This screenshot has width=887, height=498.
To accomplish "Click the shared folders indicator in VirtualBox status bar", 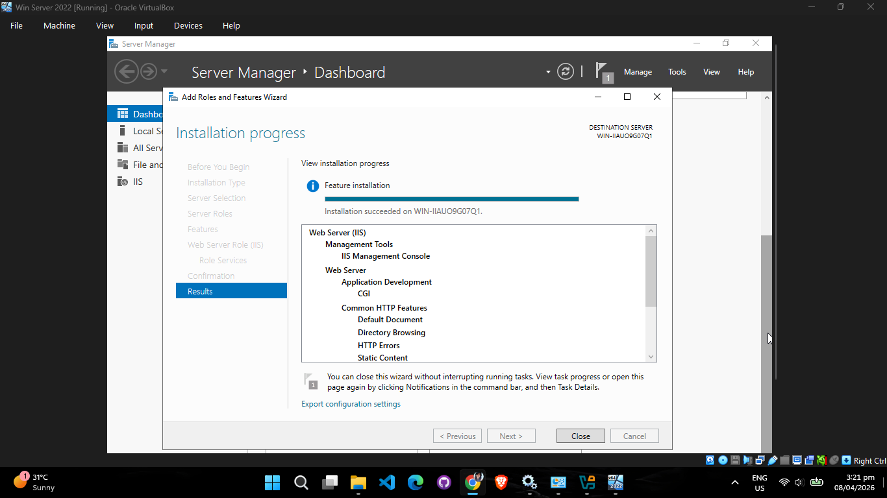I will click(784, 460).
